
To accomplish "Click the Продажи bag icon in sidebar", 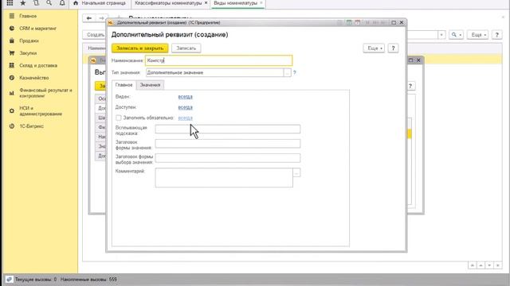I will click(12, 41).
